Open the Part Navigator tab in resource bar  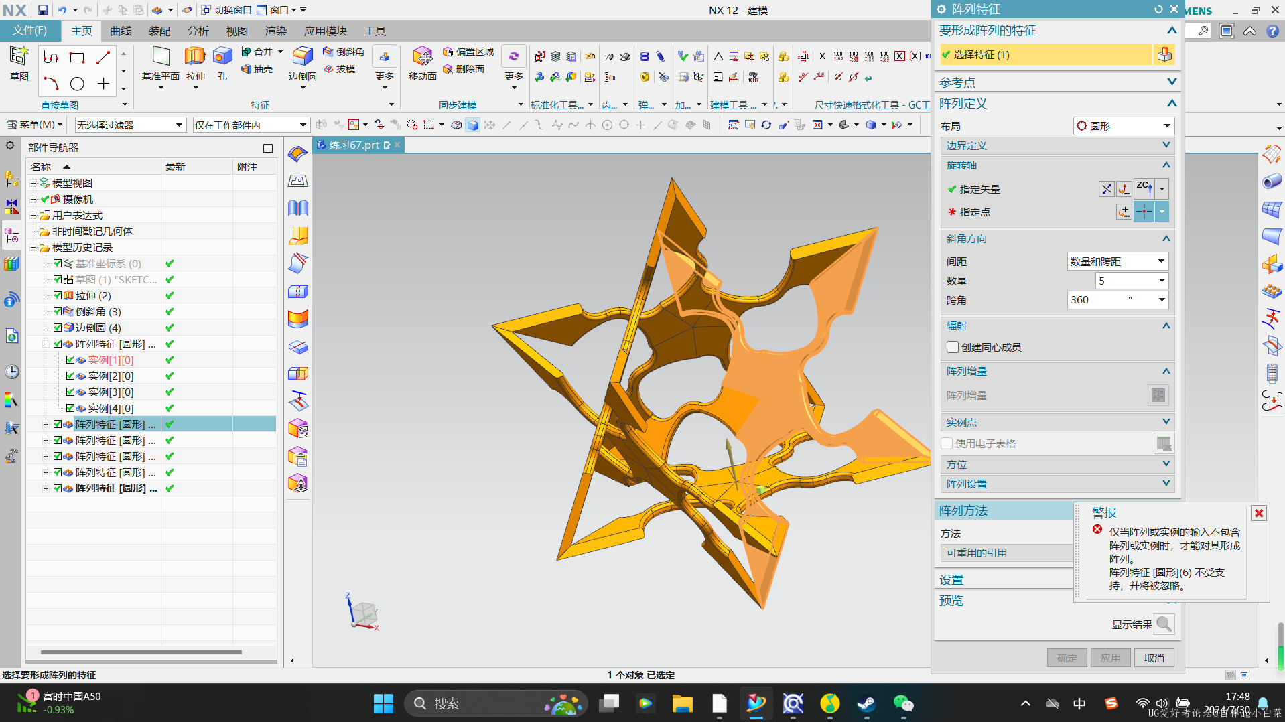(11, 236)
